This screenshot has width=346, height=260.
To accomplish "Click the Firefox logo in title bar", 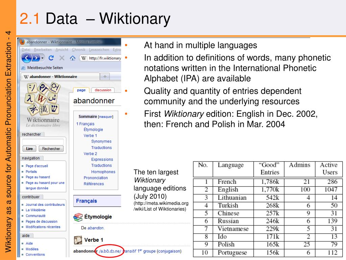I will [22, 42].
